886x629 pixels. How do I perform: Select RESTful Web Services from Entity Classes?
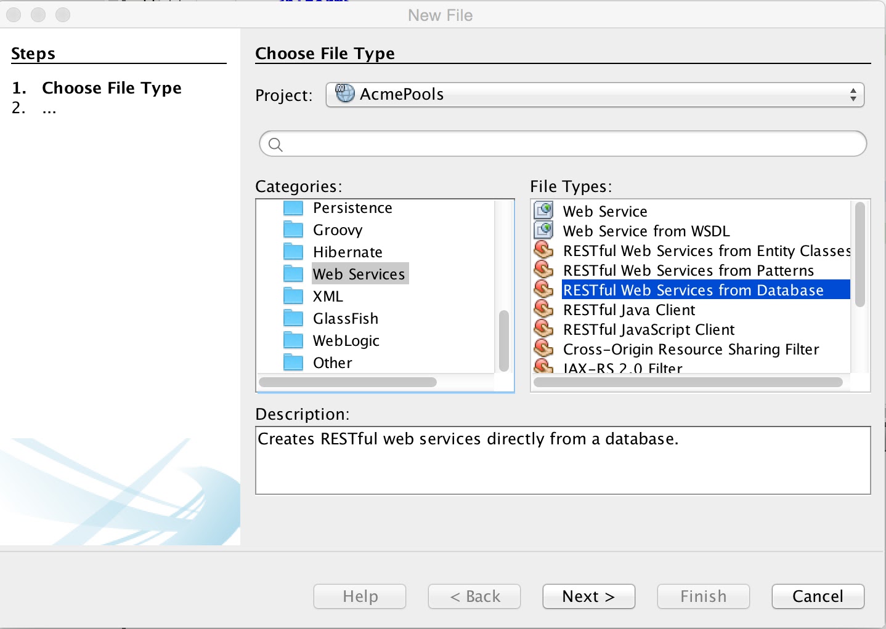[x=706, y=250]
